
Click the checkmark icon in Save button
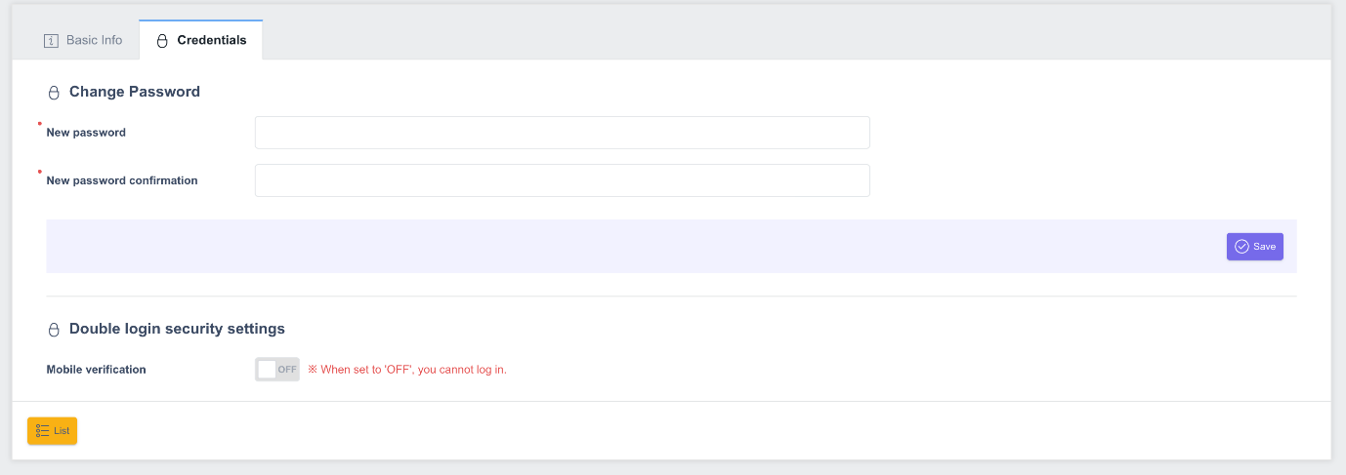(x=1241, y=247)
